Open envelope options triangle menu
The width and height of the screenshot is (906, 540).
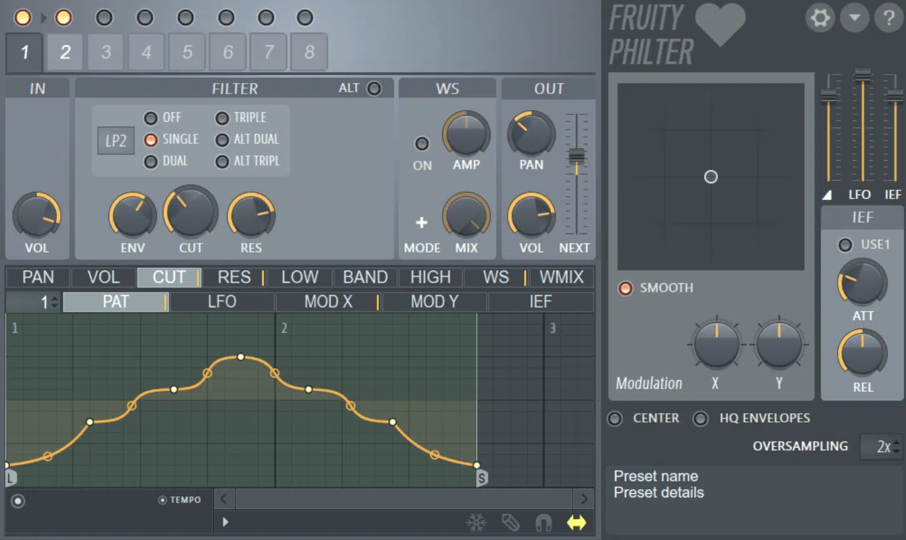coord(225,522)
